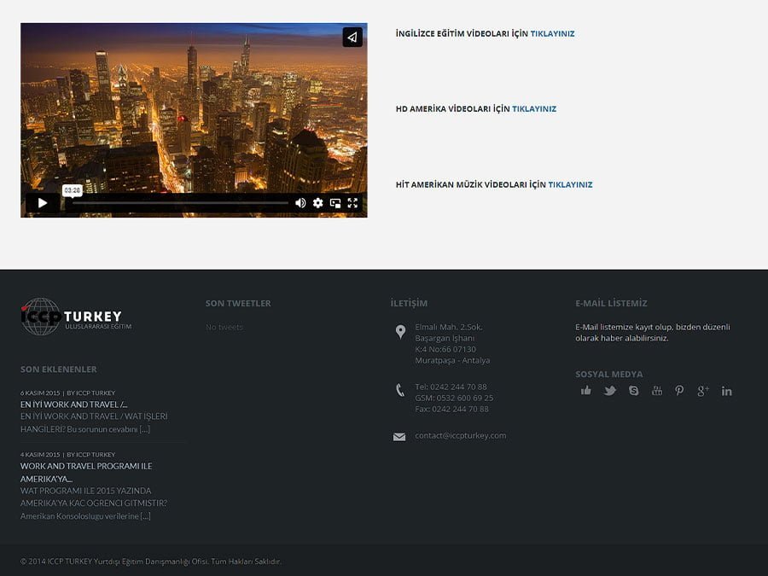Click the contact@iccpturkey.com email address
Viewport: 768px width, 576px height.
[x=460, y=436]
